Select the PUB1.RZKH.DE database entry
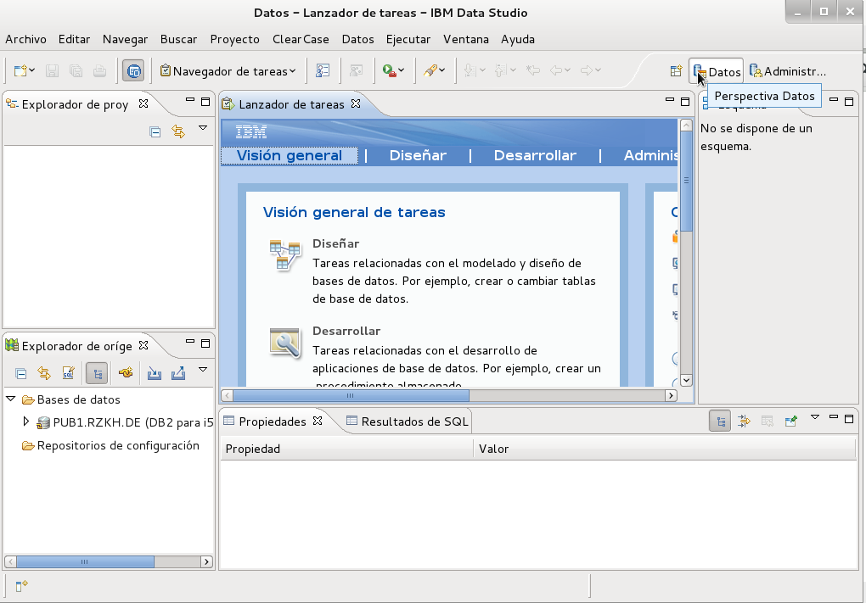The image size is (866, 603). 125,422
